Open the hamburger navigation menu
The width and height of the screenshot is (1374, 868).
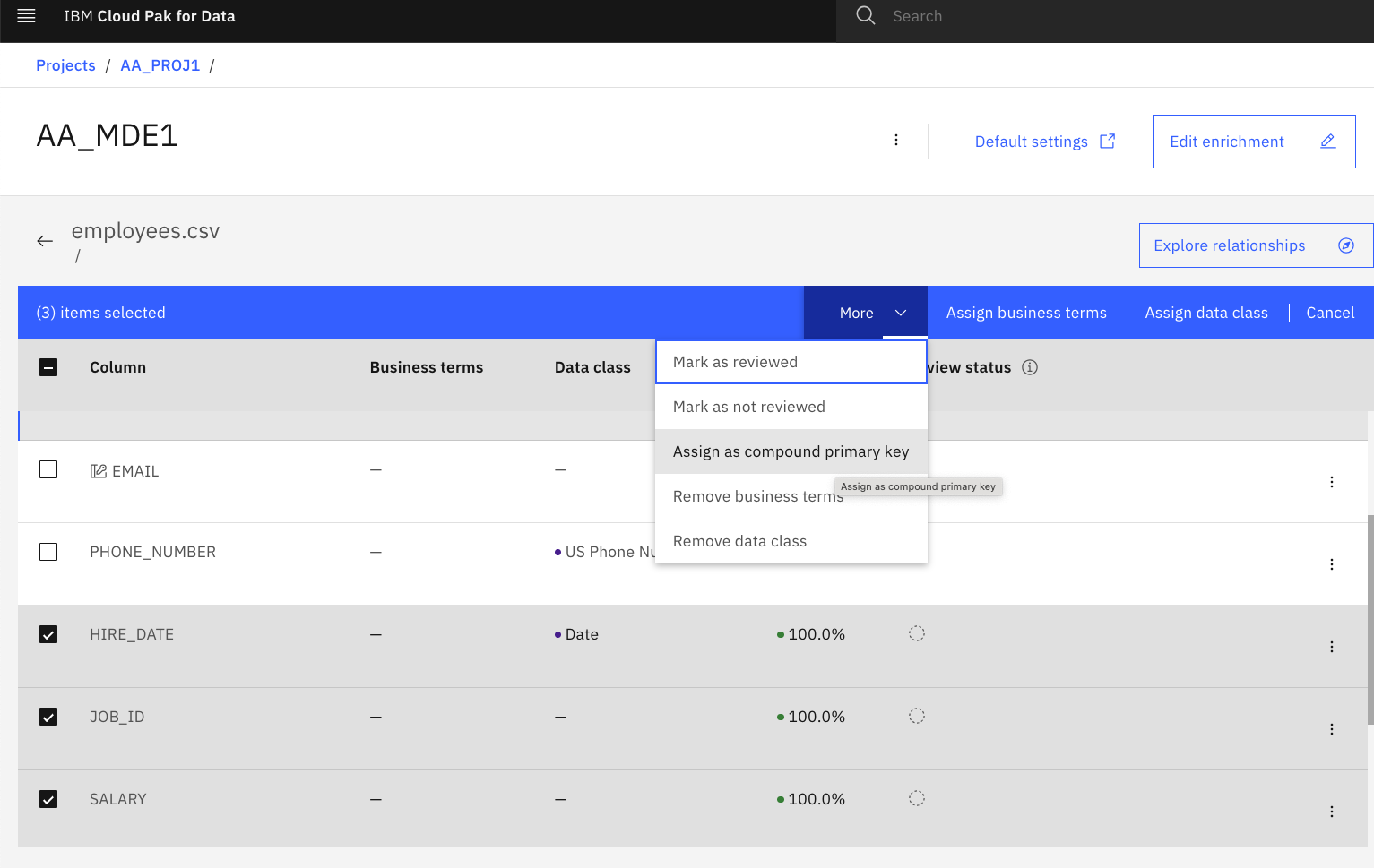tap(26, 16)
